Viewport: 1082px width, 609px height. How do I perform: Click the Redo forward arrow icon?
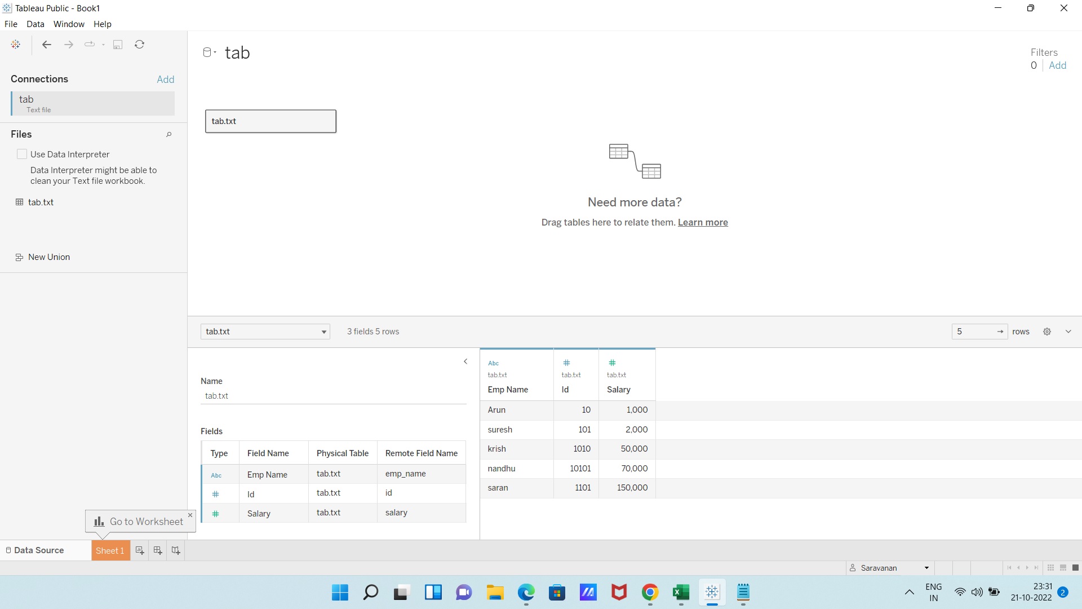pos(68,45)
